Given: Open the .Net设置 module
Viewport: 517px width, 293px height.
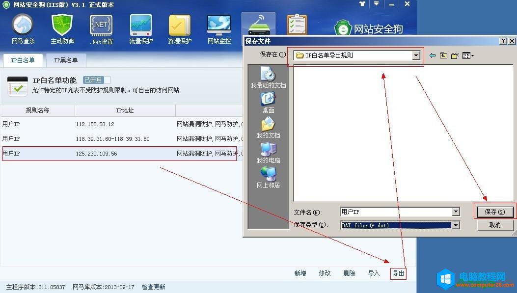Looking at the screenshot, I should [102, 29].
